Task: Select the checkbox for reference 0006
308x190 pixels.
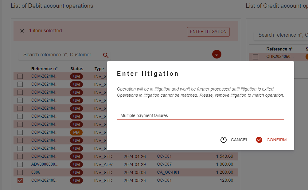Action: 20,172
